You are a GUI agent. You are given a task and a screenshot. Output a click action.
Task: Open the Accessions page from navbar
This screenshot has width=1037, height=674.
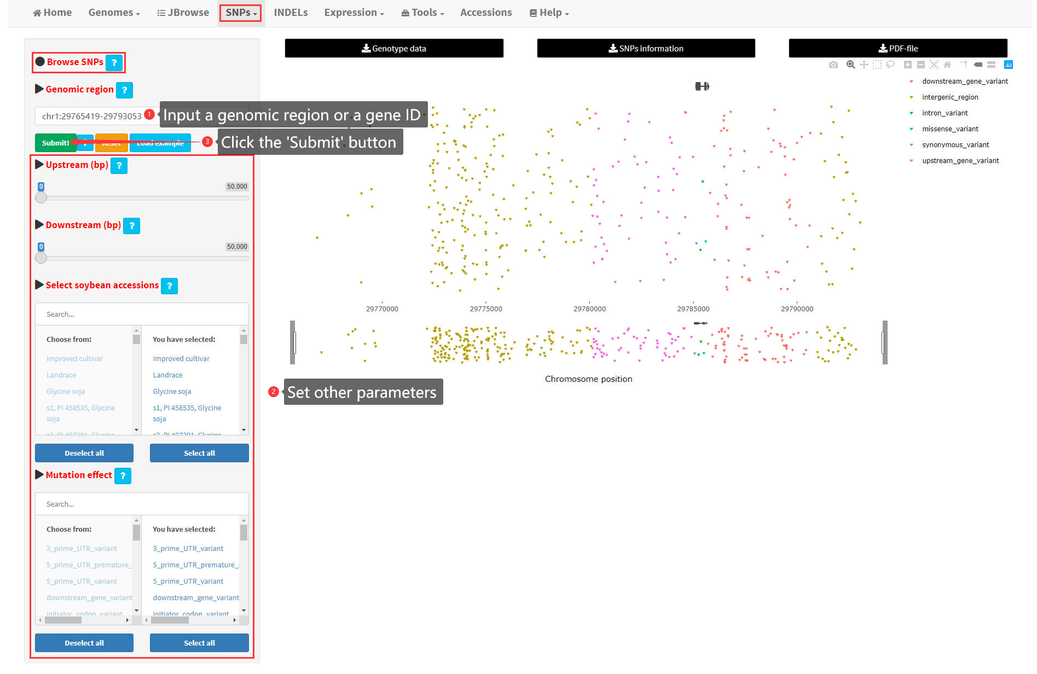point(486,13)
